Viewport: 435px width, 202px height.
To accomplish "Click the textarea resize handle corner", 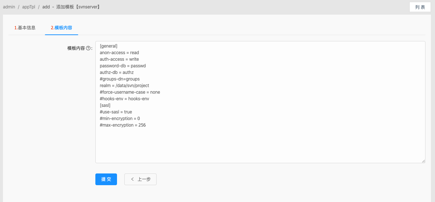I will [423, 161].
